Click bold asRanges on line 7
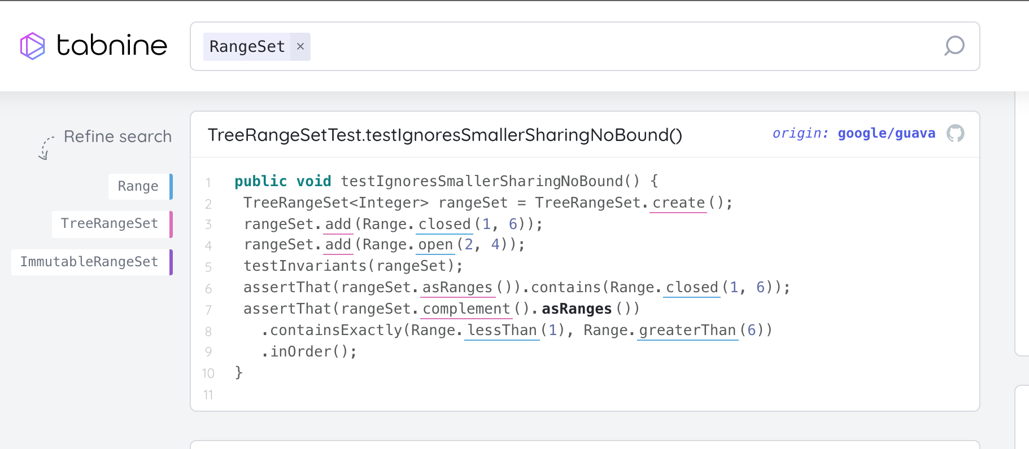The image size is (1029, 449). click(x=577, y=309)
